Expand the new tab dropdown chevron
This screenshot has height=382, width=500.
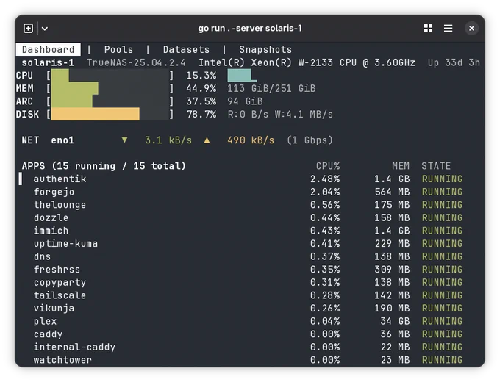[45, 29]
